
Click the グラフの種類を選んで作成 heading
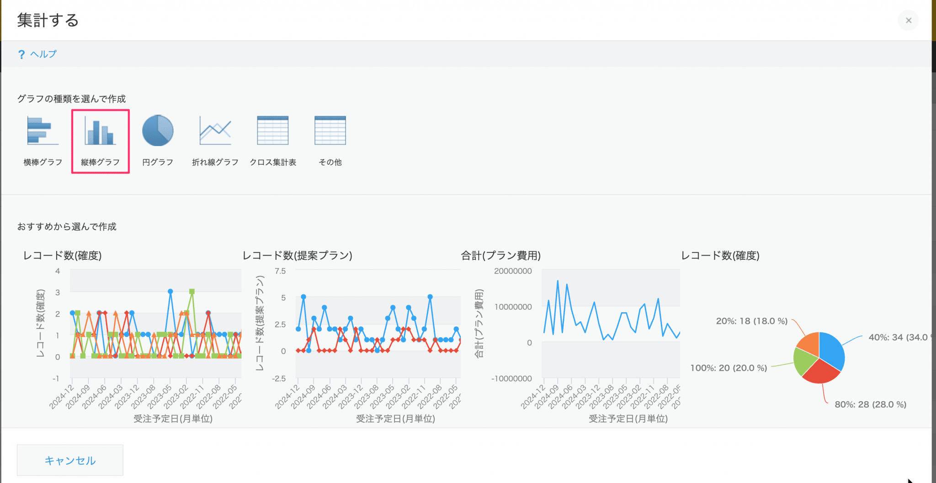pyautogui.click(x=71, y=99)
